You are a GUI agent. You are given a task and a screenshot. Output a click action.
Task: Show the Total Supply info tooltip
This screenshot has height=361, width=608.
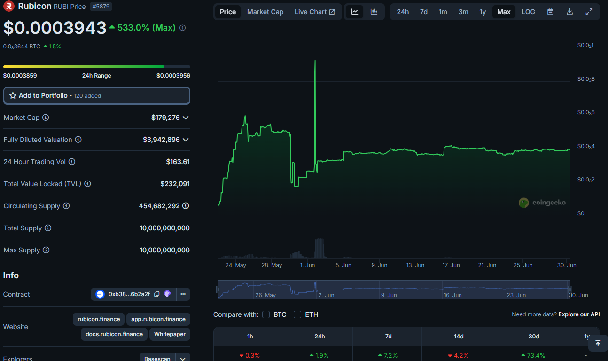click(x=48, y=228)
